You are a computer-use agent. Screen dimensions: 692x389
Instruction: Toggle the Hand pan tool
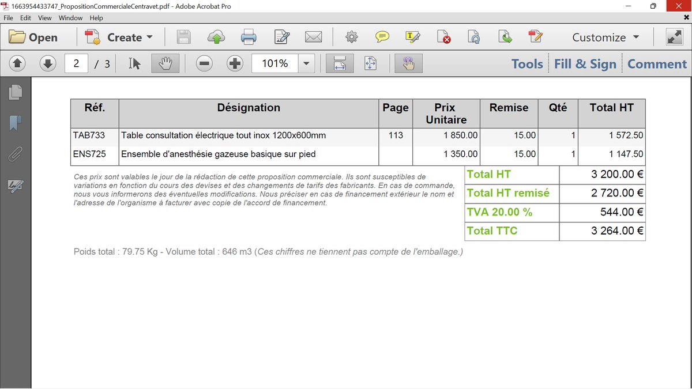165,63
